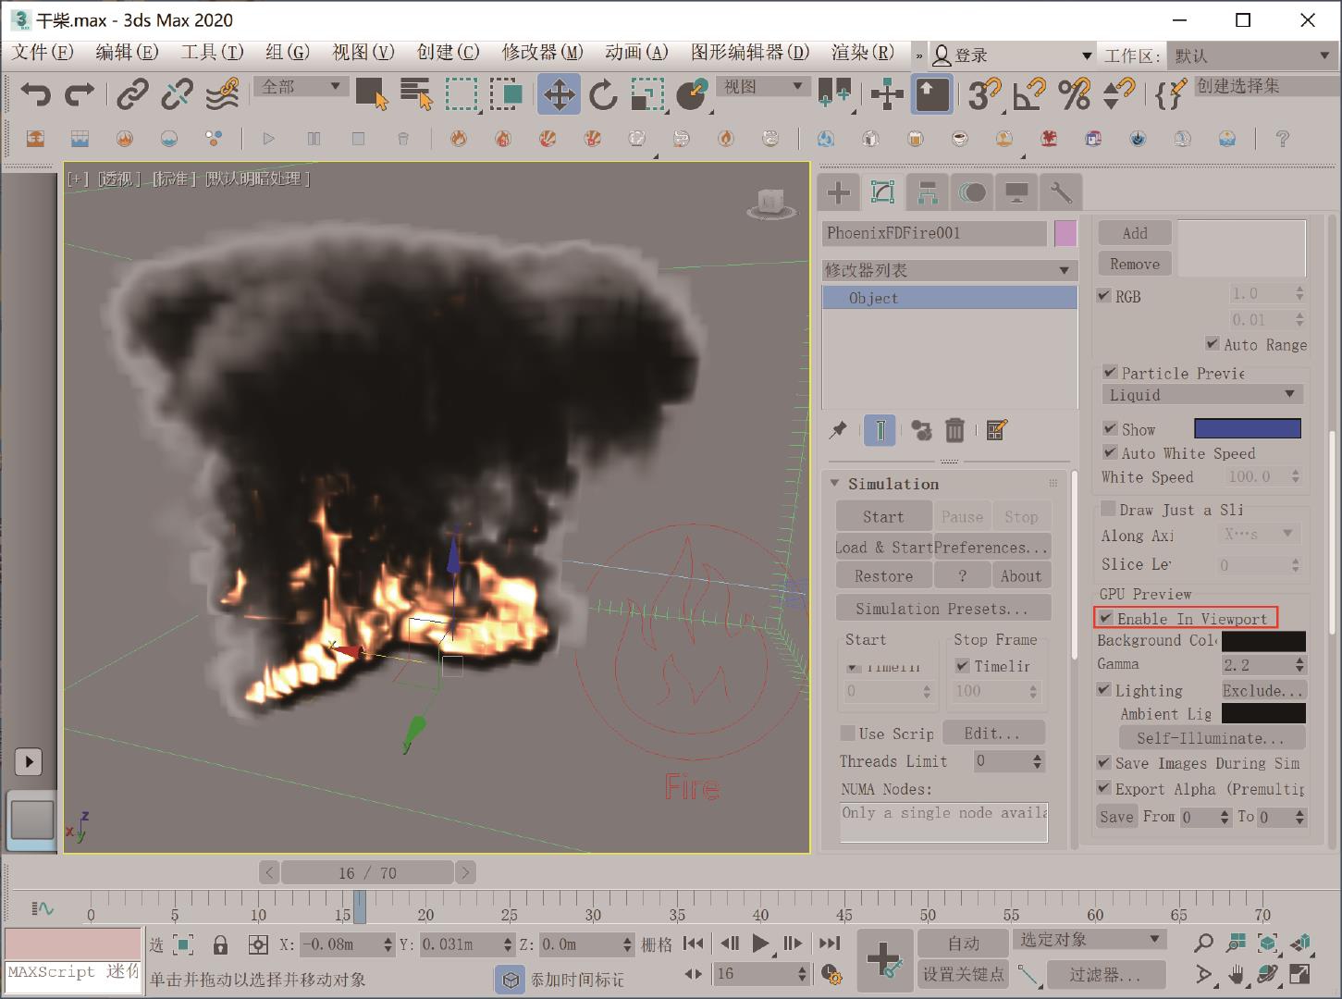Viewport: 1342px width, 999px height.
Task: Toggle the Auto Range checkbox
Action: (x=1212, y=344)
